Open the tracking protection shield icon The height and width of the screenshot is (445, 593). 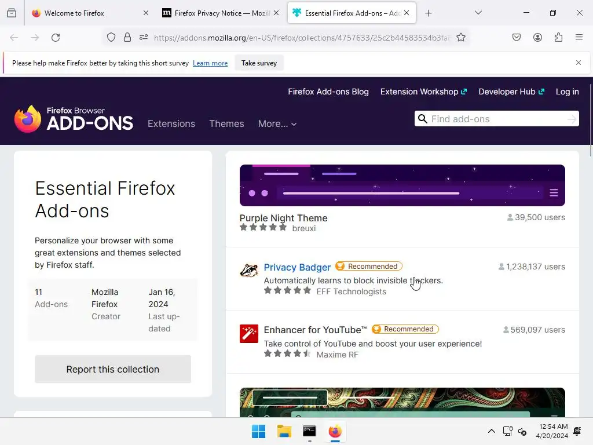(x=111, y=38)
